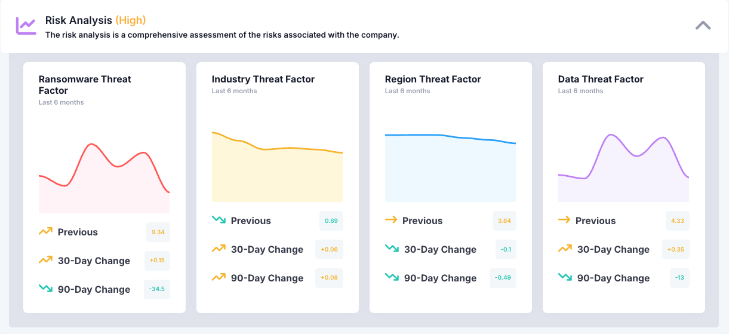Click Region Previous flat arrow icon
This screenshot has width=729, height=334.
391,220
